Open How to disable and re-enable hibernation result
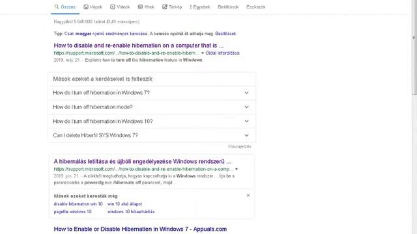Viewport: 417px width, 234px height. pos(139,45)
